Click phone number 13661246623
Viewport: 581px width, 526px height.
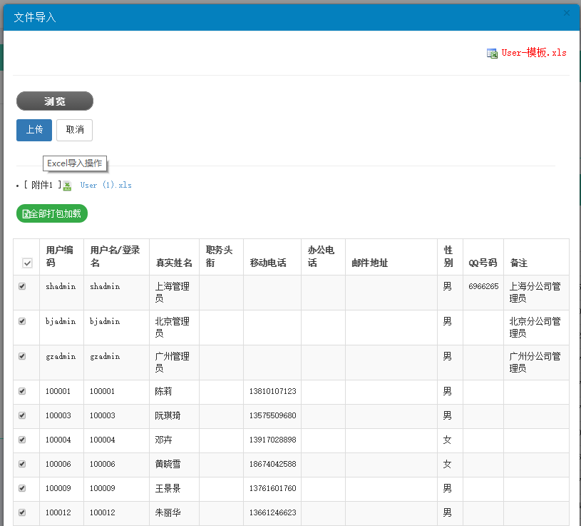pyautogui.click(x=273, y=512)
